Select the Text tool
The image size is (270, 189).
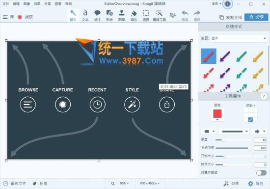coord(85,15)
